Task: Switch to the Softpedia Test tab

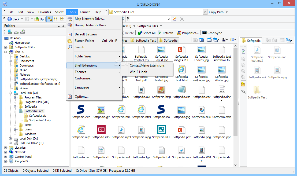Action: [x=143, y=40]
